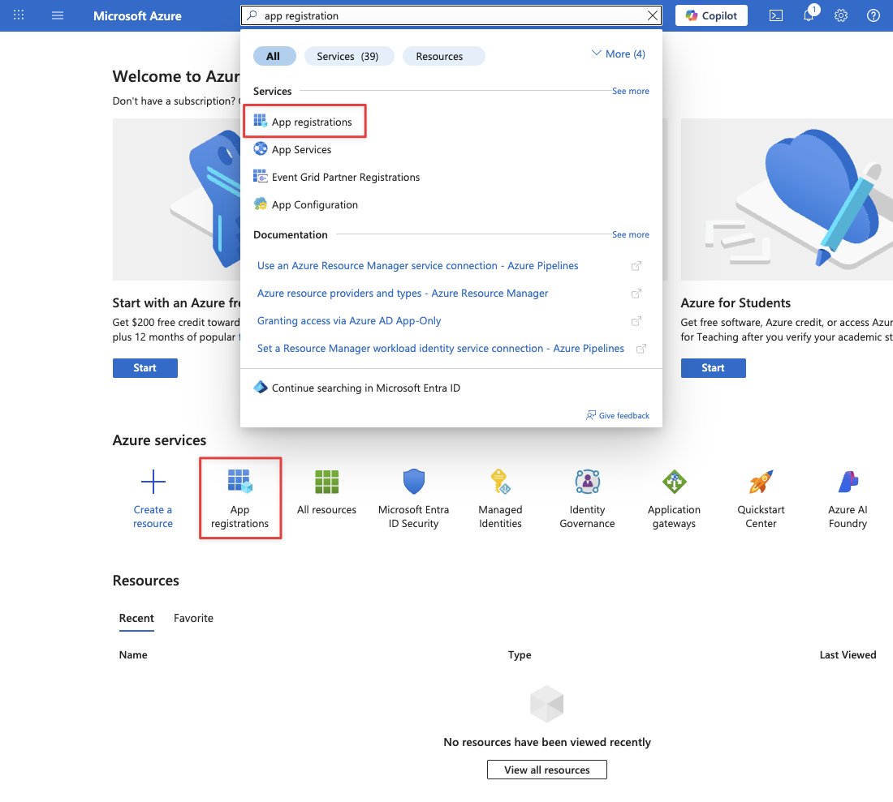Clear the search box text
Screen dimensions: 893x802
click(653, 15)
